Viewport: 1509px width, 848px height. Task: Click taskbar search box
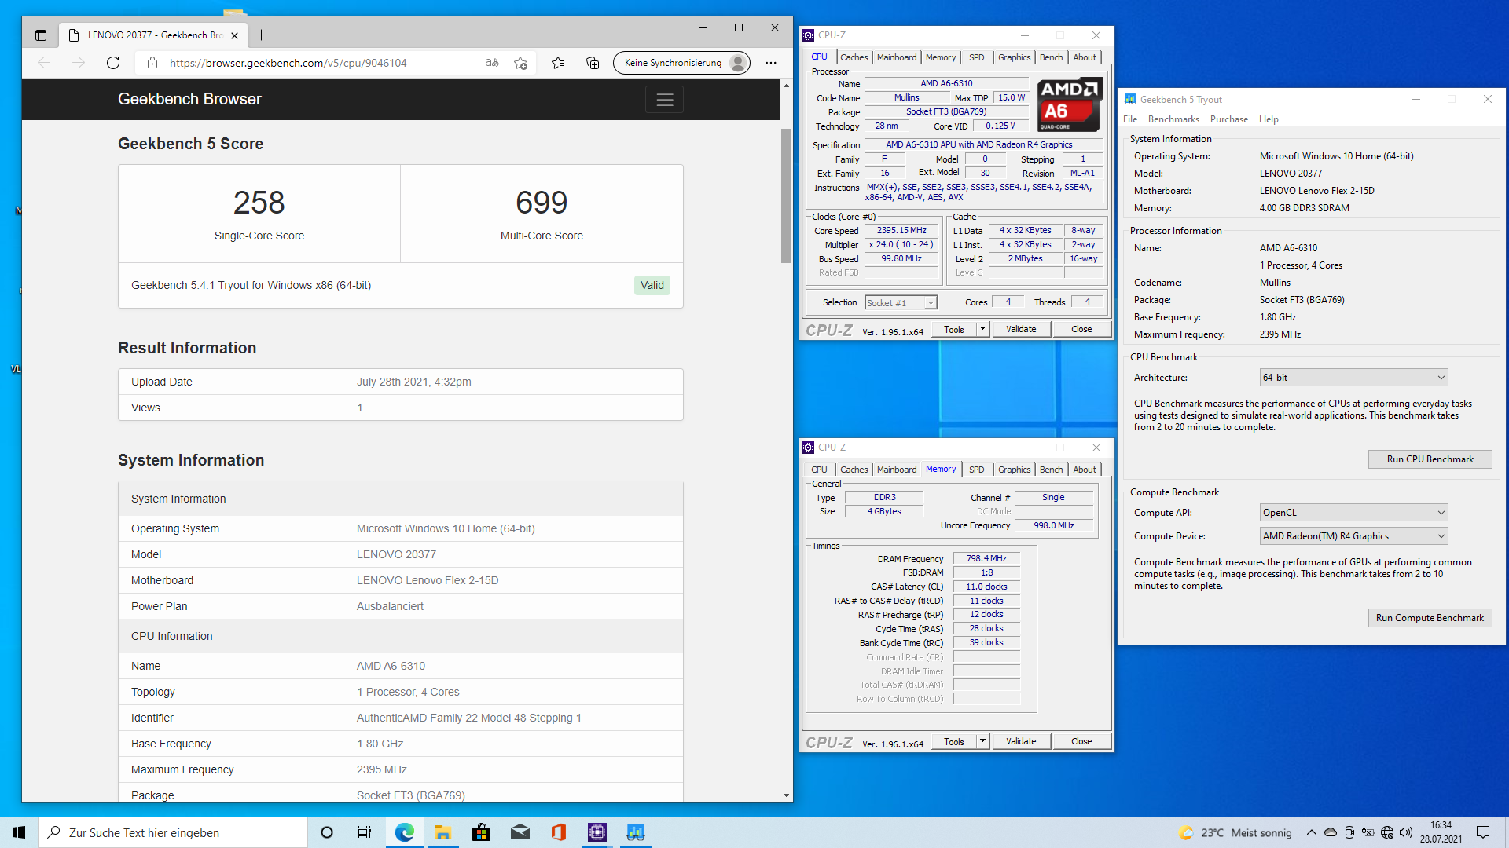click(173, 832)
